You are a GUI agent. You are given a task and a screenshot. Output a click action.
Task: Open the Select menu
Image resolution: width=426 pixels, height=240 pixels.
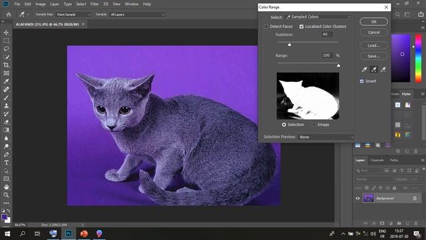pyautogui.click(x=81, y=4)
